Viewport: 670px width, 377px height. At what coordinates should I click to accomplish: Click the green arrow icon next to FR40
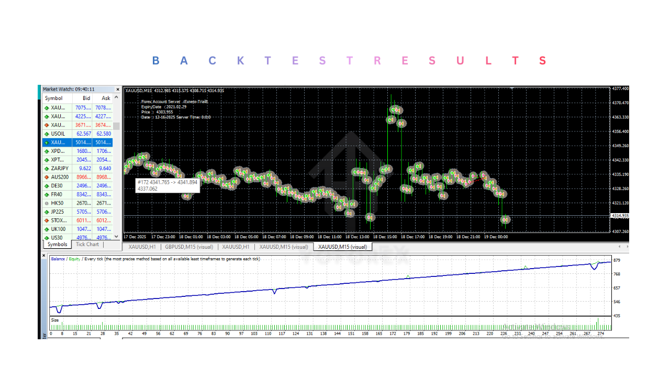(47, 195)
